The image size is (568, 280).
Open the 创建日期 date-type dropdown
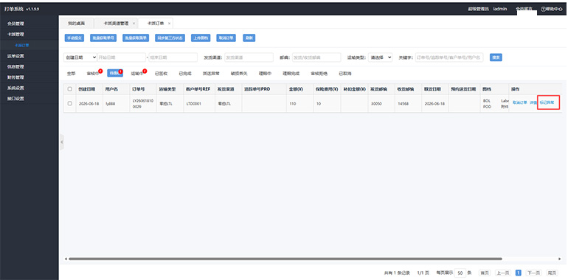[x=80, y=57]
